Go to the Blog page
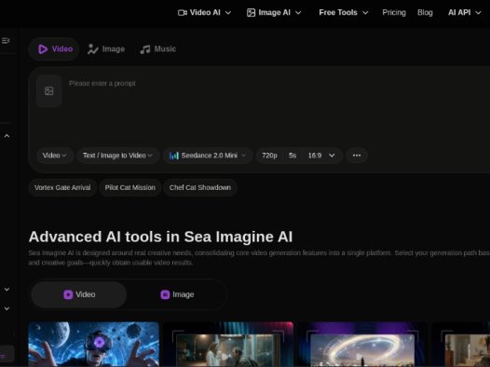Viewport: 490px width, 367px height. point(425,12)
